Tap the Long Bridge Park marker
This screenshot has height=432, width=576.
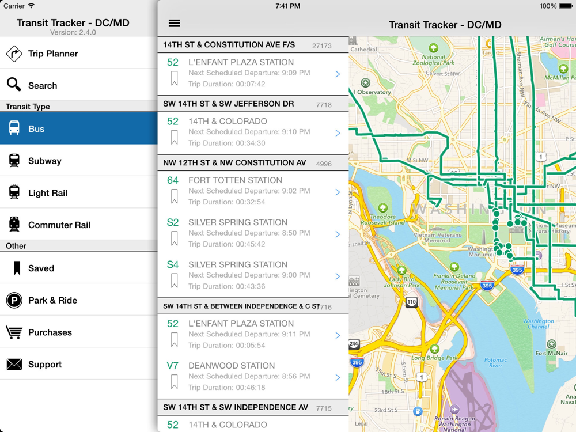tap(434, 348)
